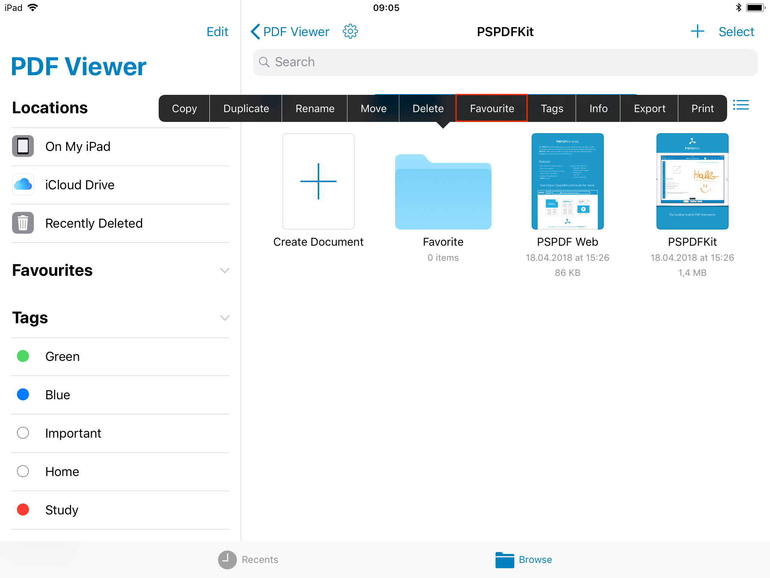Go back to PDF Viewer
The height and width of the screenshot is (578, 770).
point(290,32)
